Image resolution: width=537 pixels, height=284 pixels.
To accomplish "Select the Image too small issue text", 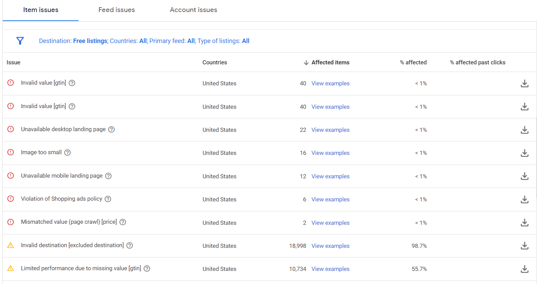I will pyautogui.click(x=41, y=152).
